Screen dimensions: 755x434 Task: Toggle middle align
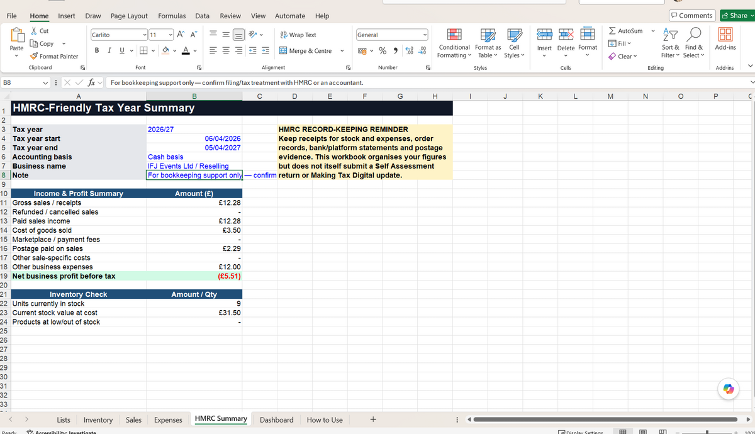tap(225, 35)
